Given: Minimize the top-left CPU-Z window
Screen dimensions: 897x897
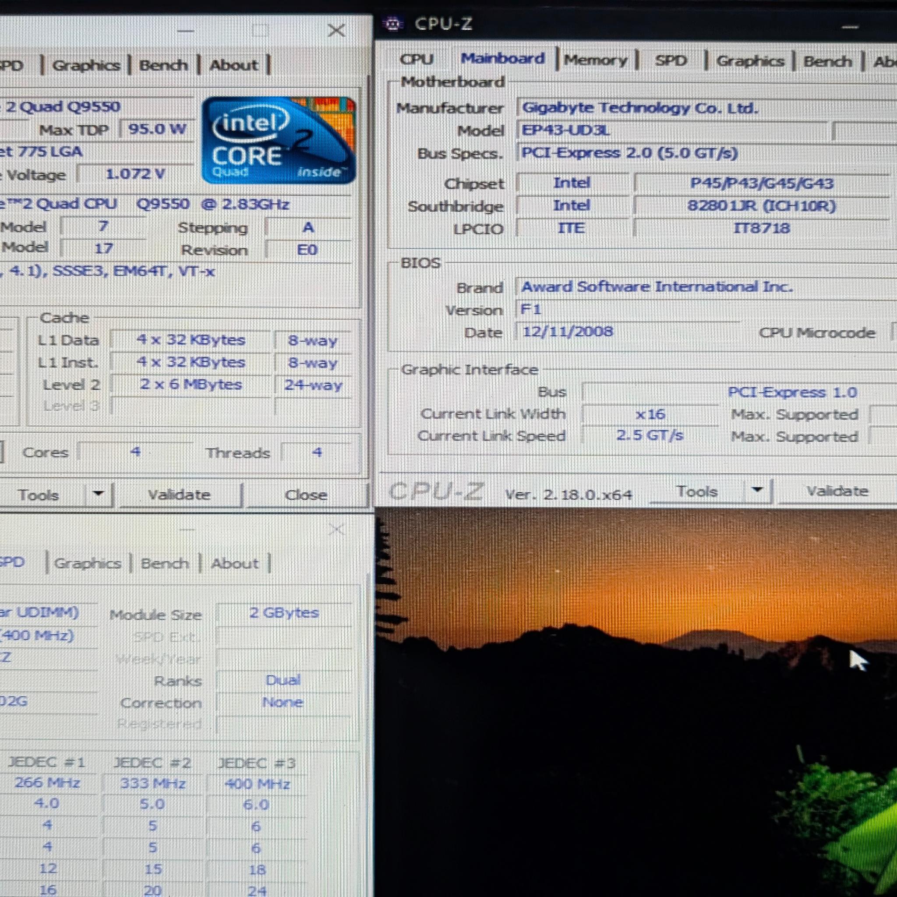Looking at the screenshot, I should click(x=186, y=31).
